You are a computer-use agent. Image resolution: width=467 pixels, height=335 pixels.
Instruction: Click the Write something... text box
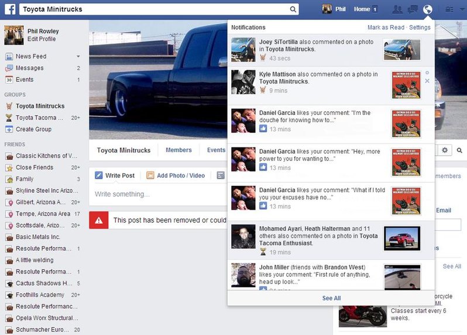click(x=159, y=194)
